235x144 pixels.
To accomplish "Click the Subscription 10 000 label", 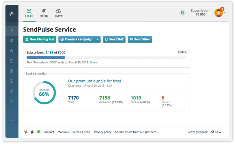I will [200, 12].
